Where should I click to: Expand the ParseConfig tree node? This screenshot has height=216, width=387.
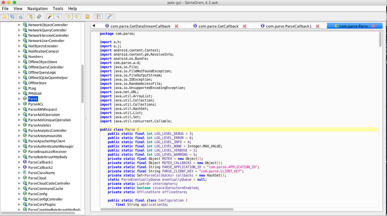pyautogui.click(x=19, y=194)
